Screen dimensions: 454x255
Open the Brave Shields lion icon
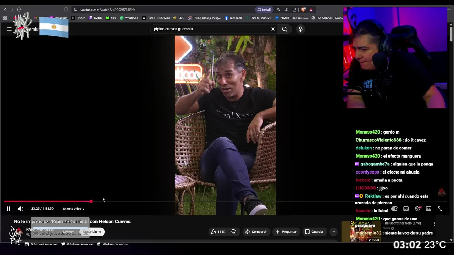pos(303,10)
